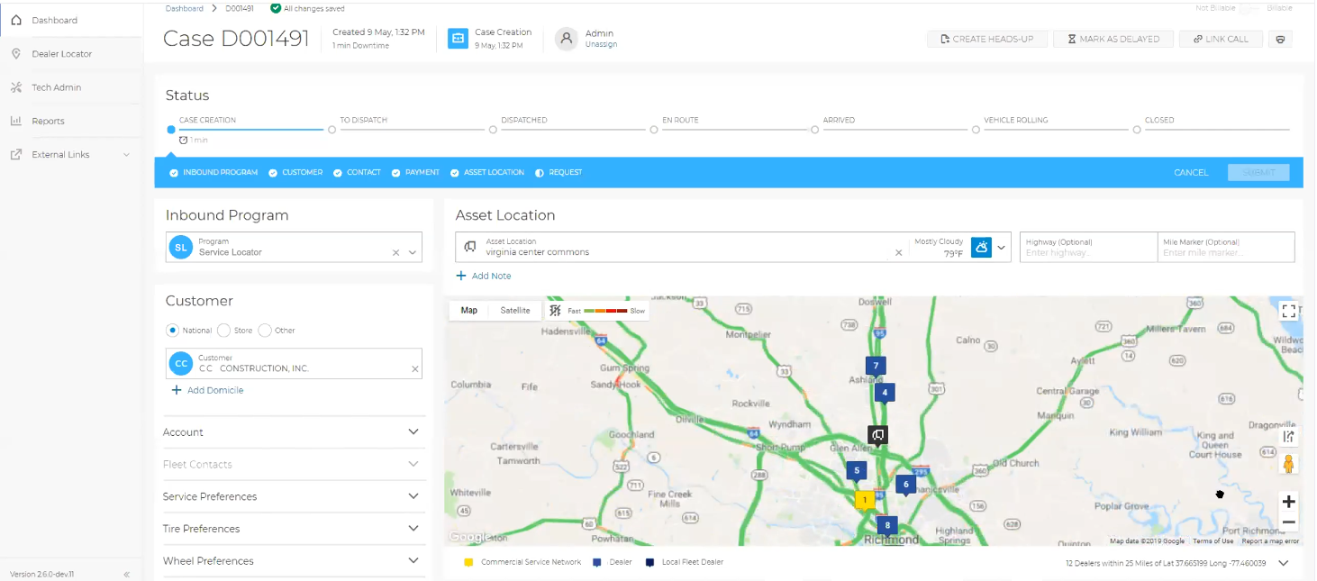This screenshot has height=581, width=1317.
Task: Switch map to Map view
Action: (469, 311)
